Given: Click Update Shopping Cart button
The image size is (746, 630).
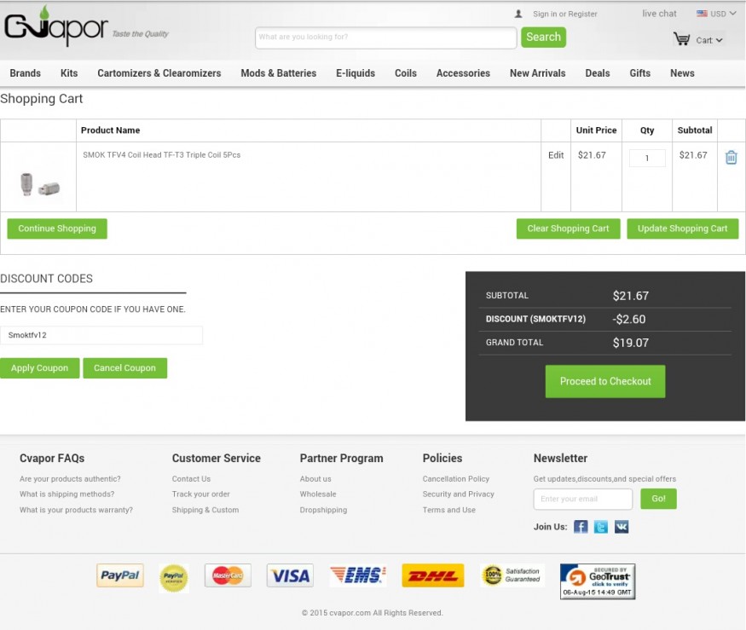Looking at the screenshot, I should click(682, 228).
